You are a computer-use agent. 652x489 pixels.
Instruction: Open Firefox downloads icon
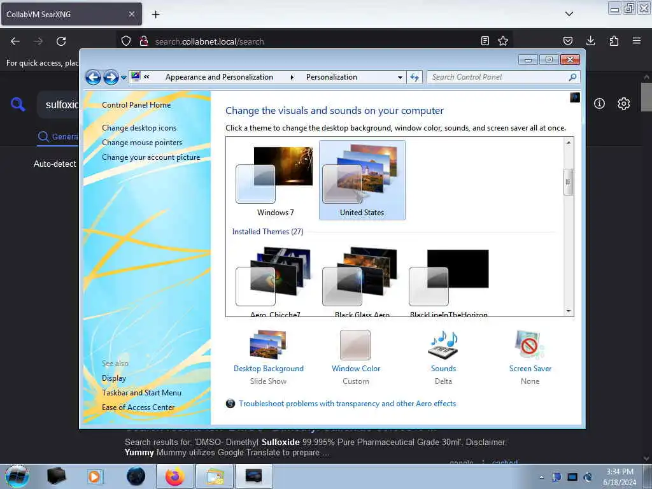(590, 41)
